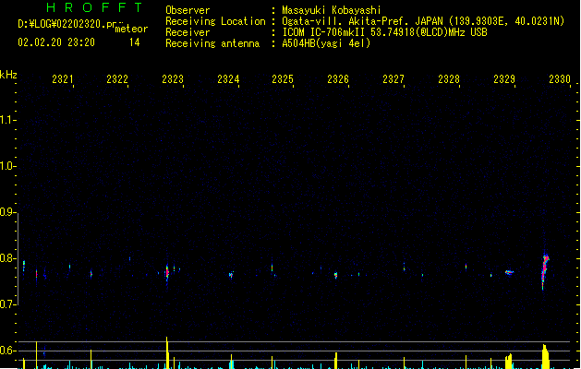
Task: Click the 2324 time axis marker
Action: point(228,79)
